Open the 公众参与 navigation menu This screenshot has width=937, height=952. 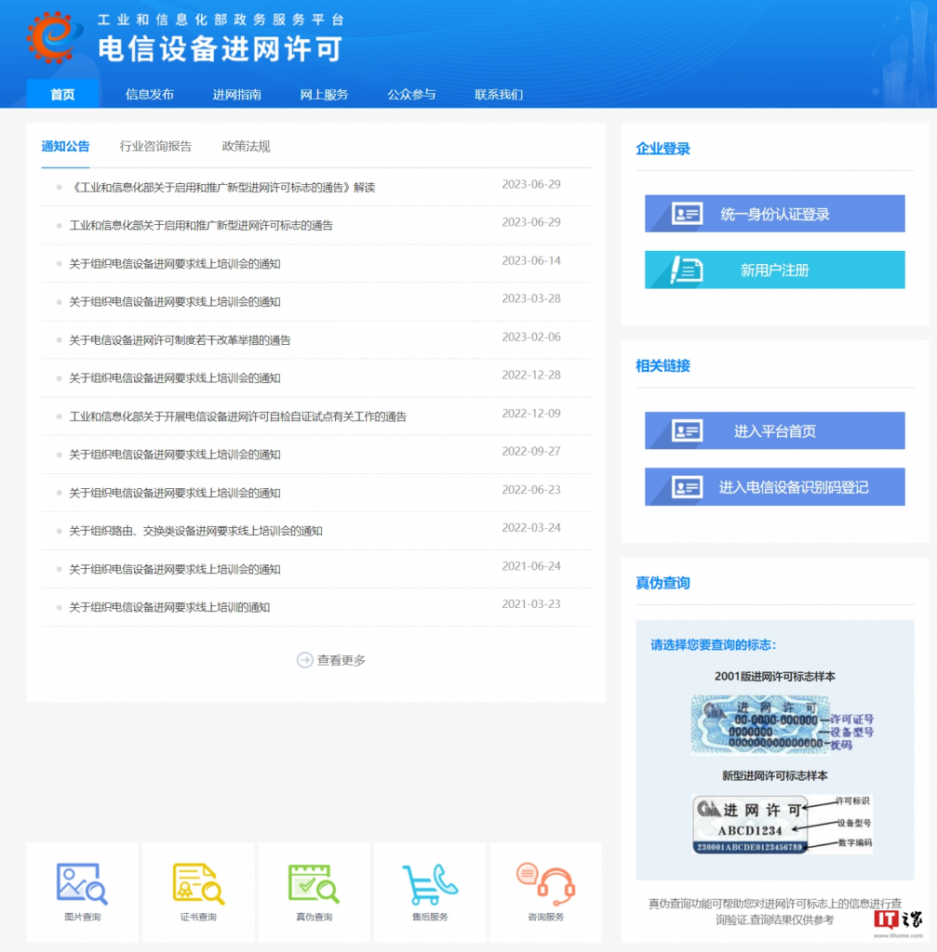[x=411, y=93]
